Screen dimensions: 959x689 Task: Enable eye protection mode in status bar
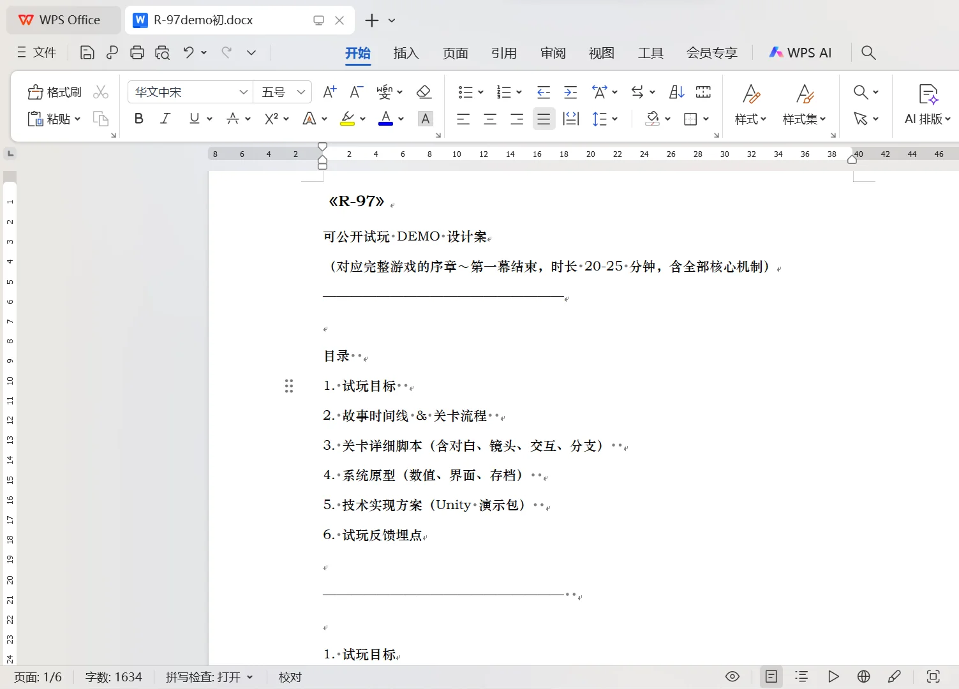click(x=732, y=676)
